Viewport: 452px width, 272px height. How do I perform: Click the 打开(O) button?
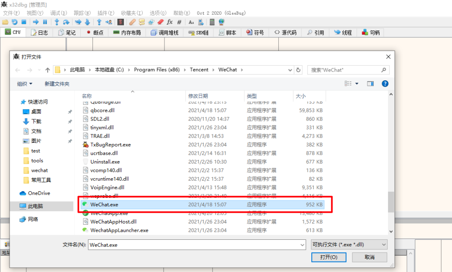(x=329, y=257)
